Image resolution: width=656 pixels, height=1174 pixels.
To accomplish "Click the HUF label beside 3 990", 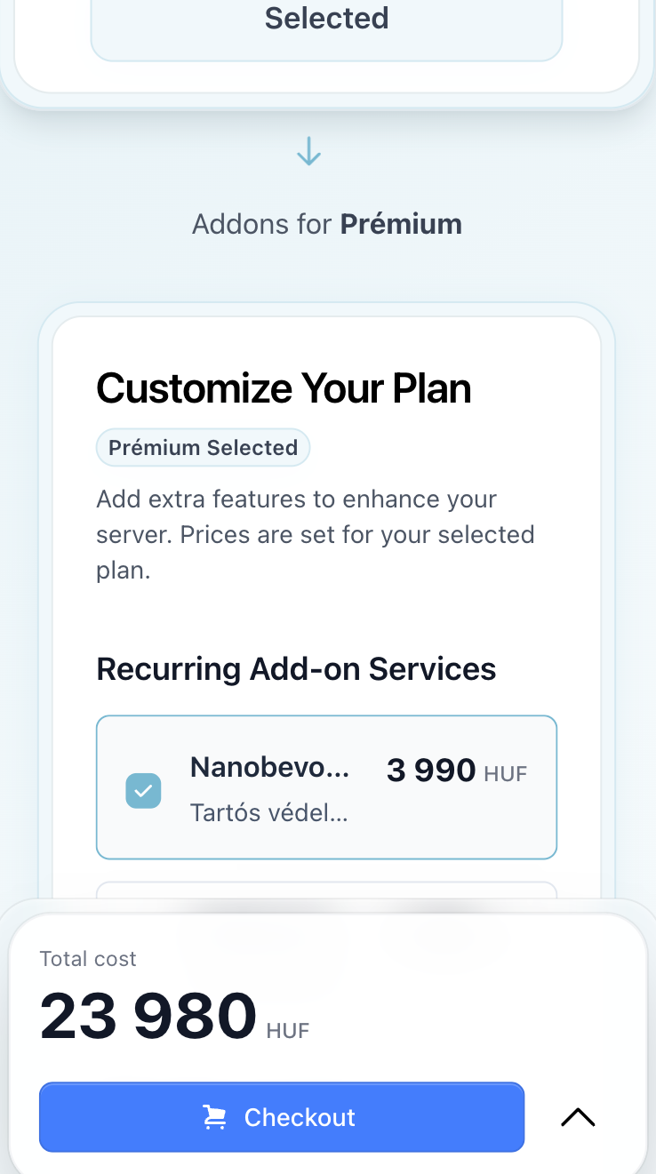I will click(506, 774).
